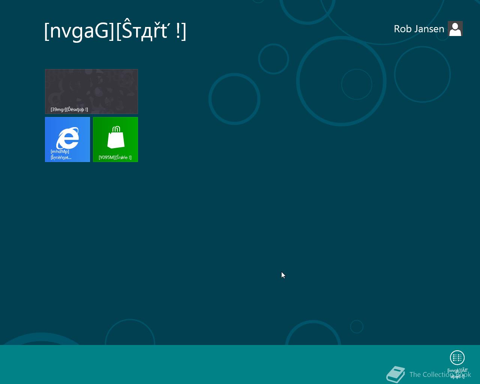Open the Desktop tile
This screenshot has width=480, height=384.
(91, 91)
